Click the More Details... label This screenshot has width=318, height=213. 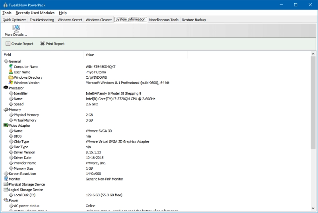point(16,35)
